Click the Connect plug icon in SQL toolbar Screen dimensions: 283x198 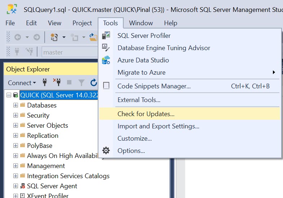(17, 52)
